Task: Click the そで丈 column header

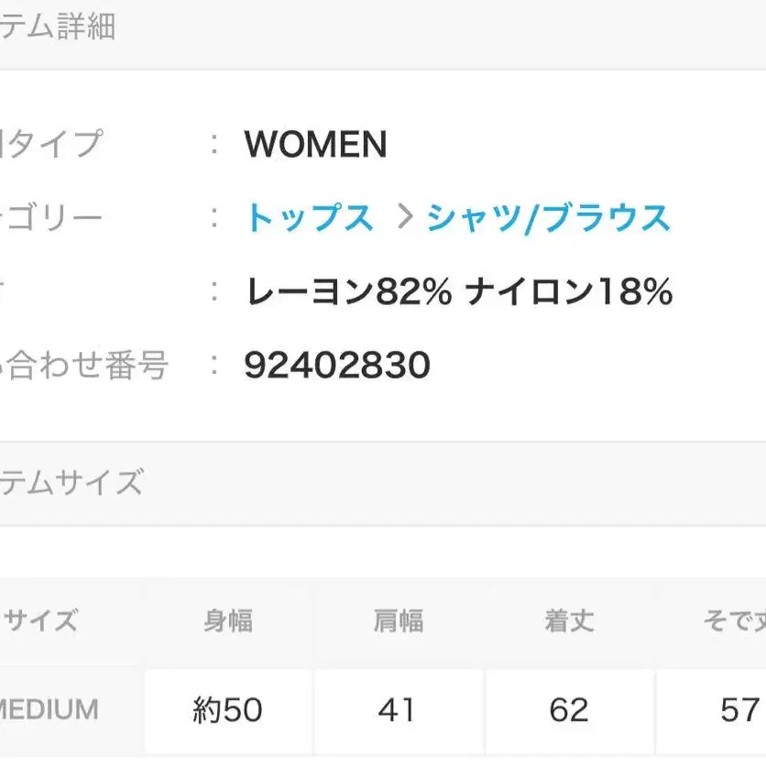Action: 733,621
